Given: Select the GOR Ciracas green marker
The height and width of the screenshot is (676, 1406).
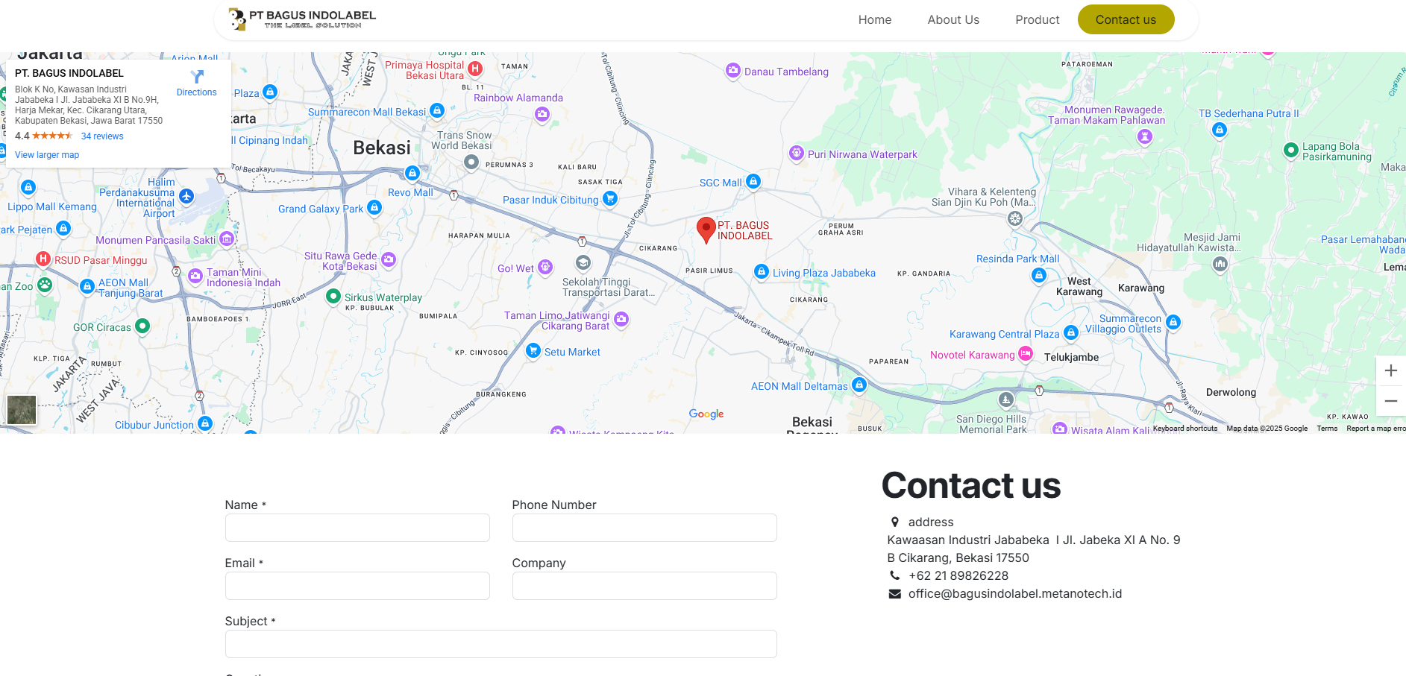Looking at the screenshot, I should 142,326.
